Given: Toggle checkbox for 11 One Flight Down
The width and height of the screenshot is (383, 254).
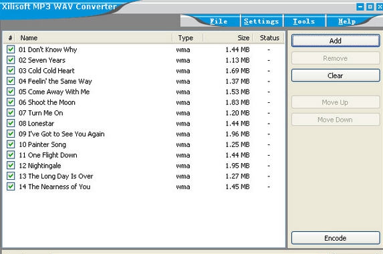Looking at the screenshot, I should coord(11,155).
